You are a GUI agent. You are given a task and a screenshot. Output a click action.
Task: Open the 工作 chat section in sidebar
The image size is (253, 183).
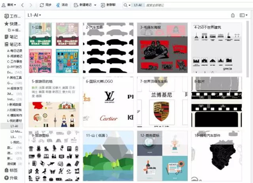tap(13, 16)
